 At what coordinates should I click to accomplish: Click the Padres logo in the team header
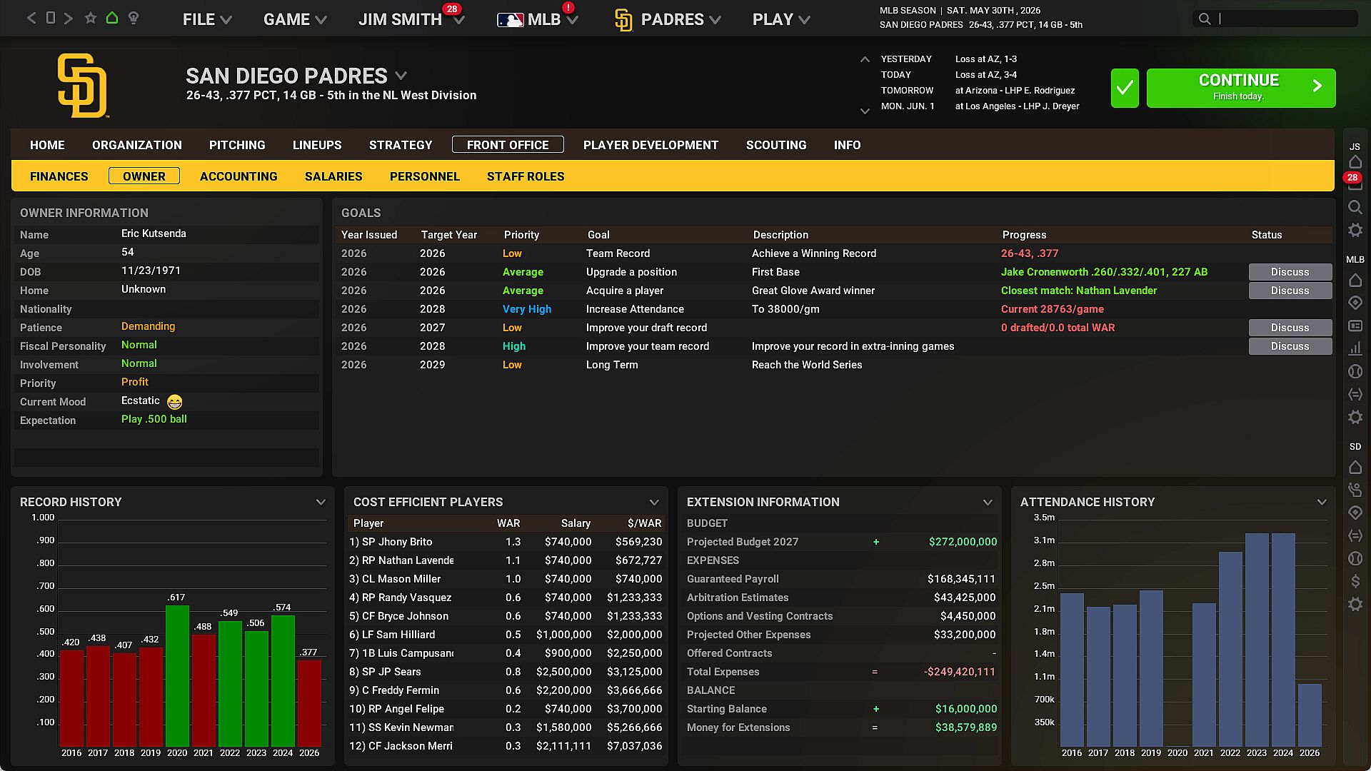(82, 86)
